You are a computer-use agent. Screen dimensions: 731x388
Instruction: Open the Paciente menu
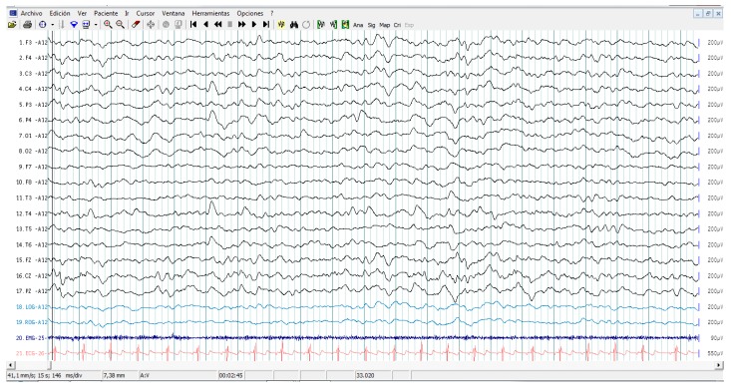point(106,14)
